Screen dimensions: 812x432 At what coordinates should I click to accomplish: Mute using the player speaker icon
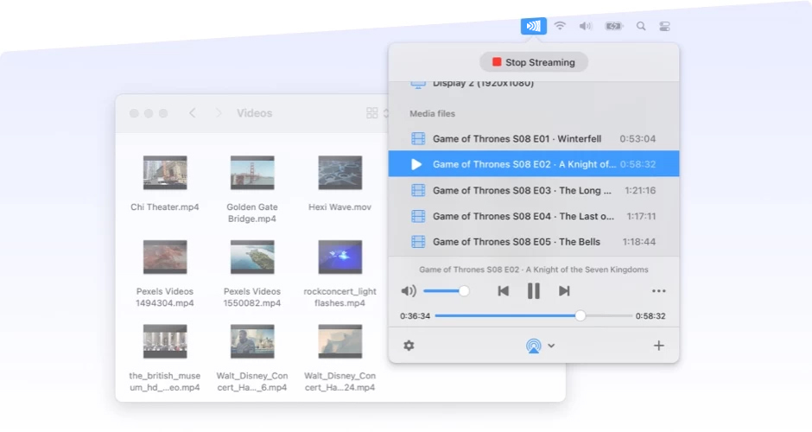(409, 291)
